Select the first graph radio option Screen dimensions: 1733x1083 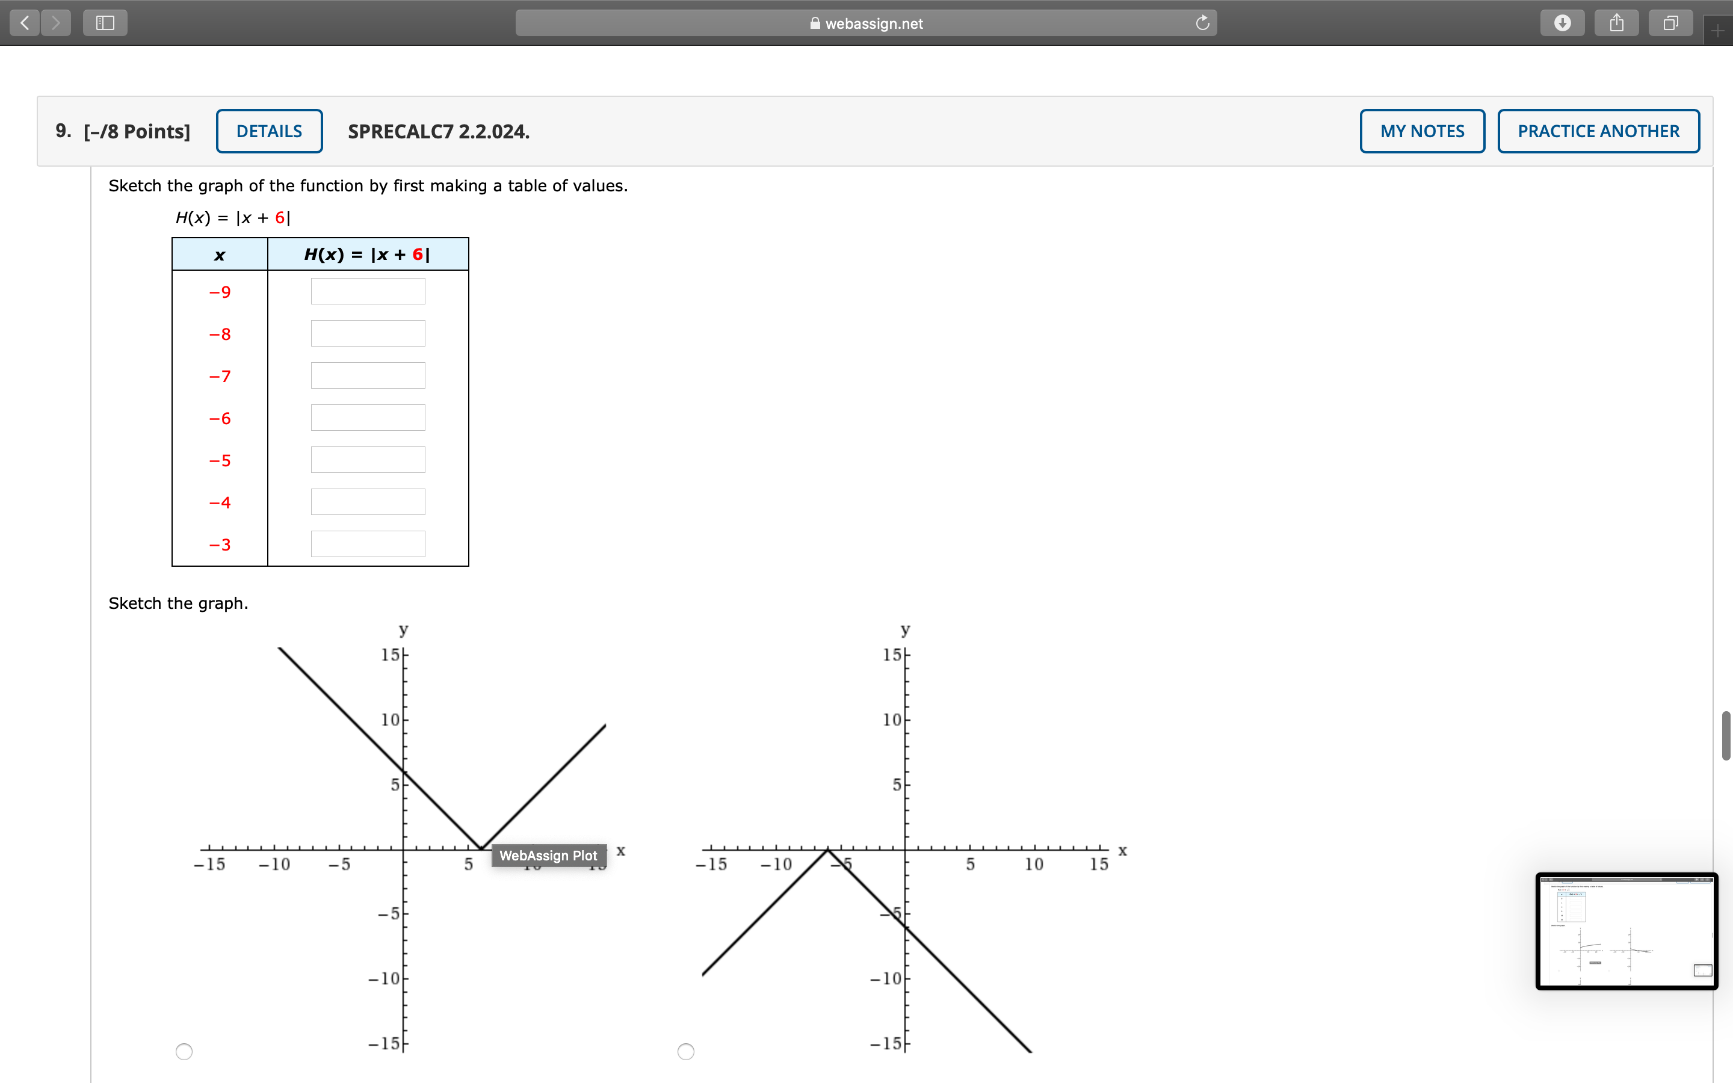[184, 1051]
